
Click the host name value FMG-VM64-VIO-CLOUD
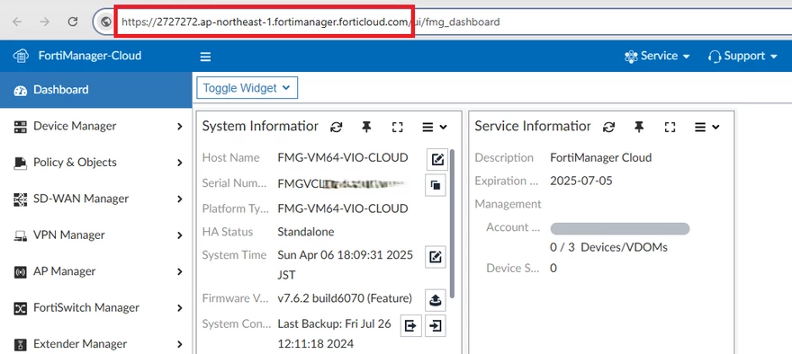click(x=343, y=157)
